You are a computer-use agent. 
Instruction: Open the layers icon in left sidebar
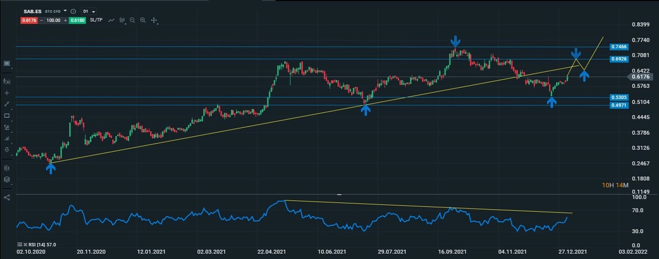coord(7,179)
